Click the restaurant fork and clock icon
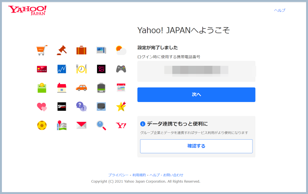Image resolution: width=308 pixels, height=194 pixels. 81,69
